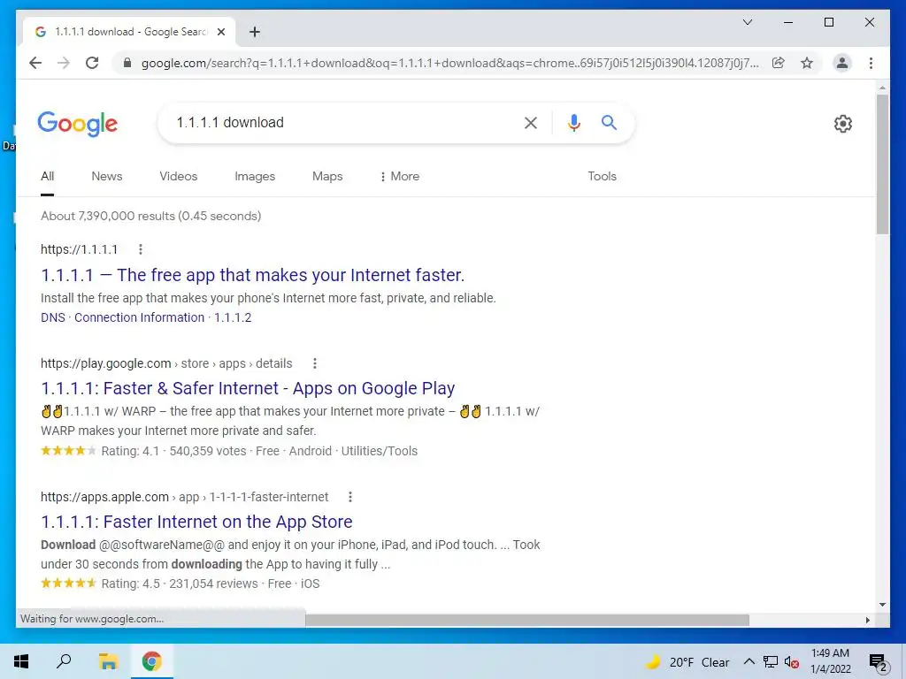
Task: Open a new tab with plus button
Action: coord(255,32)
